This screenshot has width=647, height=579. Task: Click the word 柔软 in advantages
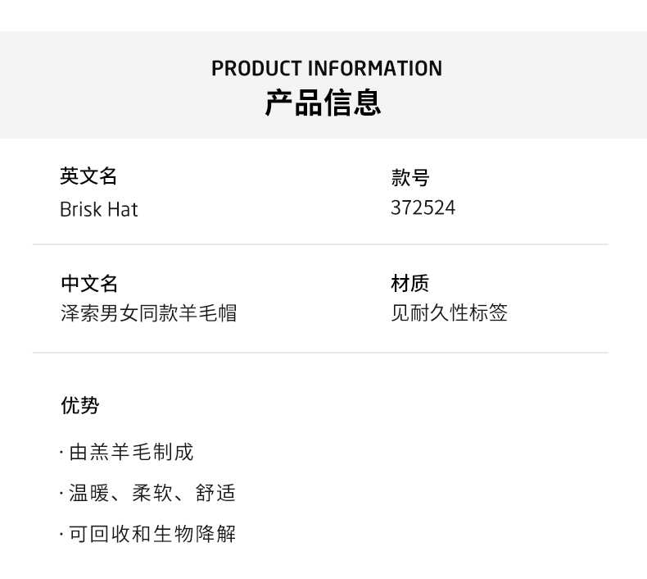point(151,493)
